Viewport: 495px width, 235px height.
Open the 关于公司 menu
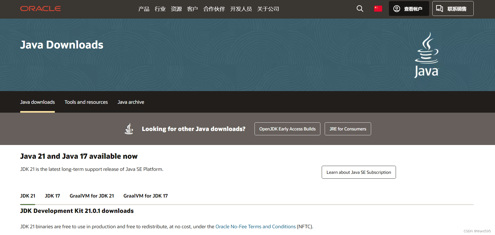[268, 9]
